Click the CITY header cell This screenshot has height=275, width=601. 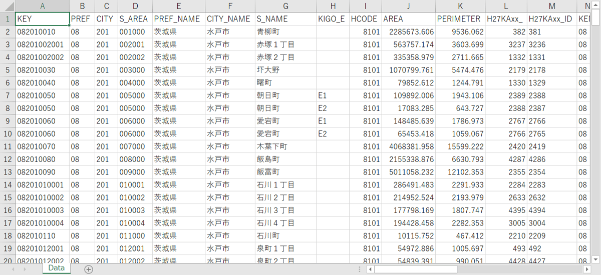click(106, 19)
